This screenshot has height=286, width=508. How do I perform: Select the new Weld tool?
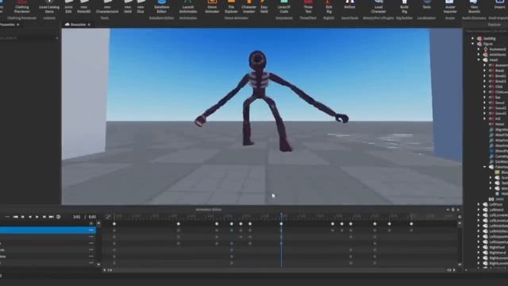pos(128,7)
